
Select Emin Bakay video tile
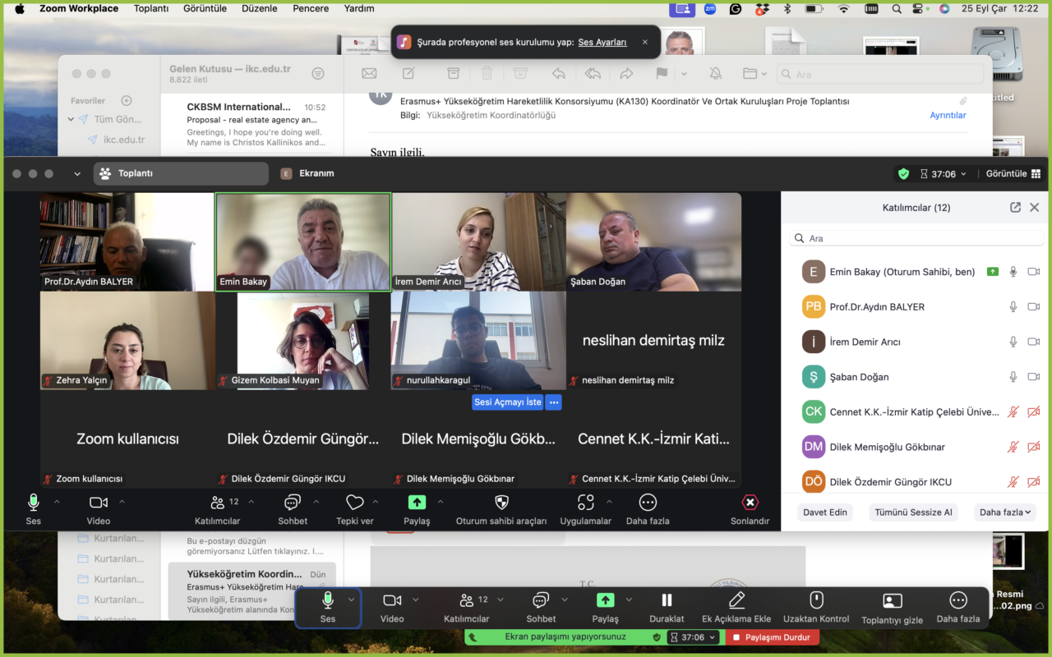[302, 241]
